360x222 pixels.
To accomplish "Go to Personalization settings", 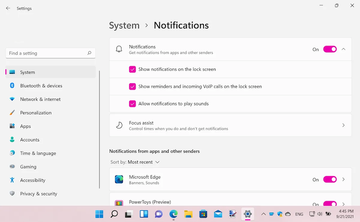I will (x=36, y=113).
